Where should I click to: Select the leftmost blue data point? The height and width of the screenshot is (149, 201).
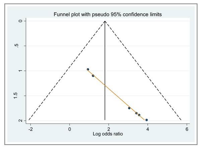[x=88, y=69]
